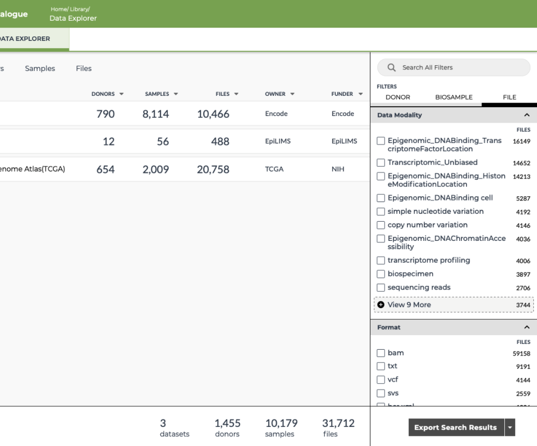The height and width of the screenshot is (446, 537).
Task: Go to Library in the breadcrumb
Action: coord(79,9)
